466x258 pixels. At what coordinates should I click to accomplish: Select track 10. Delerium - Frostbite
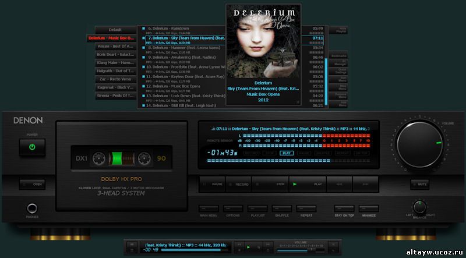tap(183, 69)
